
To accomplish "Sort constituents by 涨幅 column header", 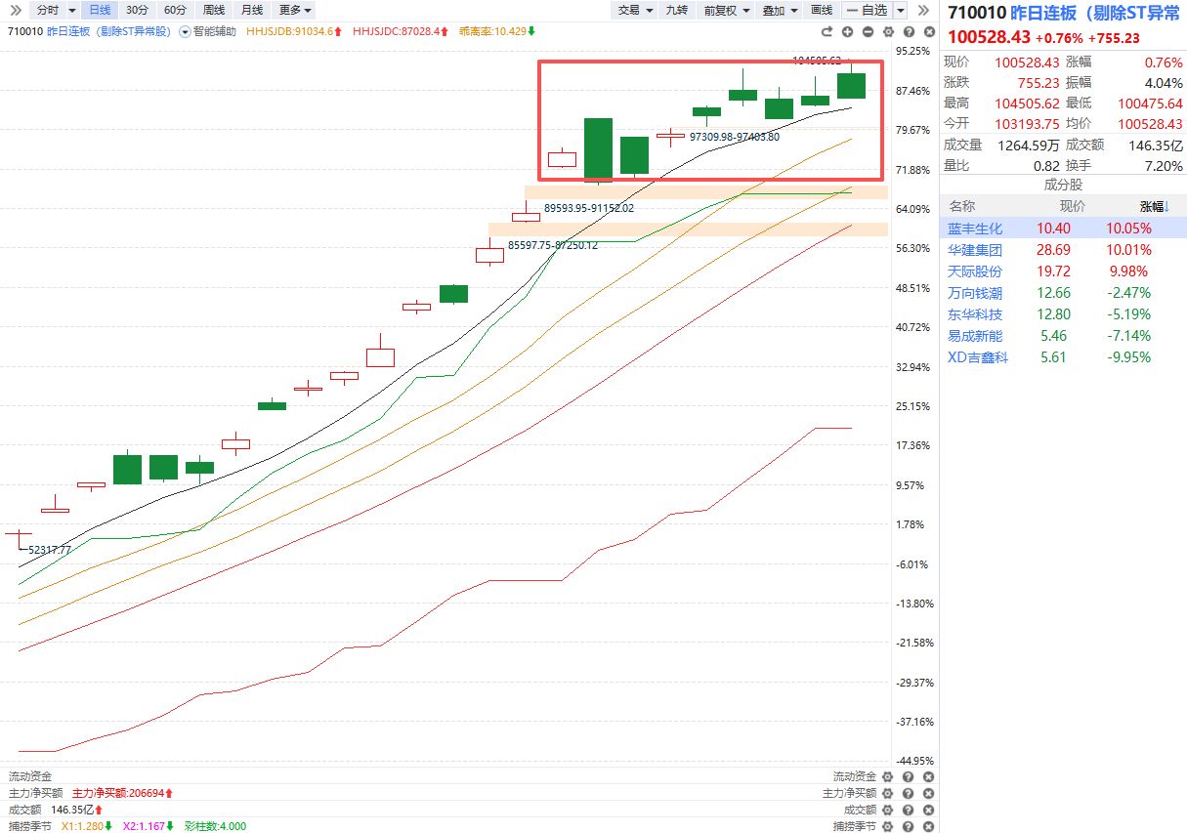I will click(1153, 206).
